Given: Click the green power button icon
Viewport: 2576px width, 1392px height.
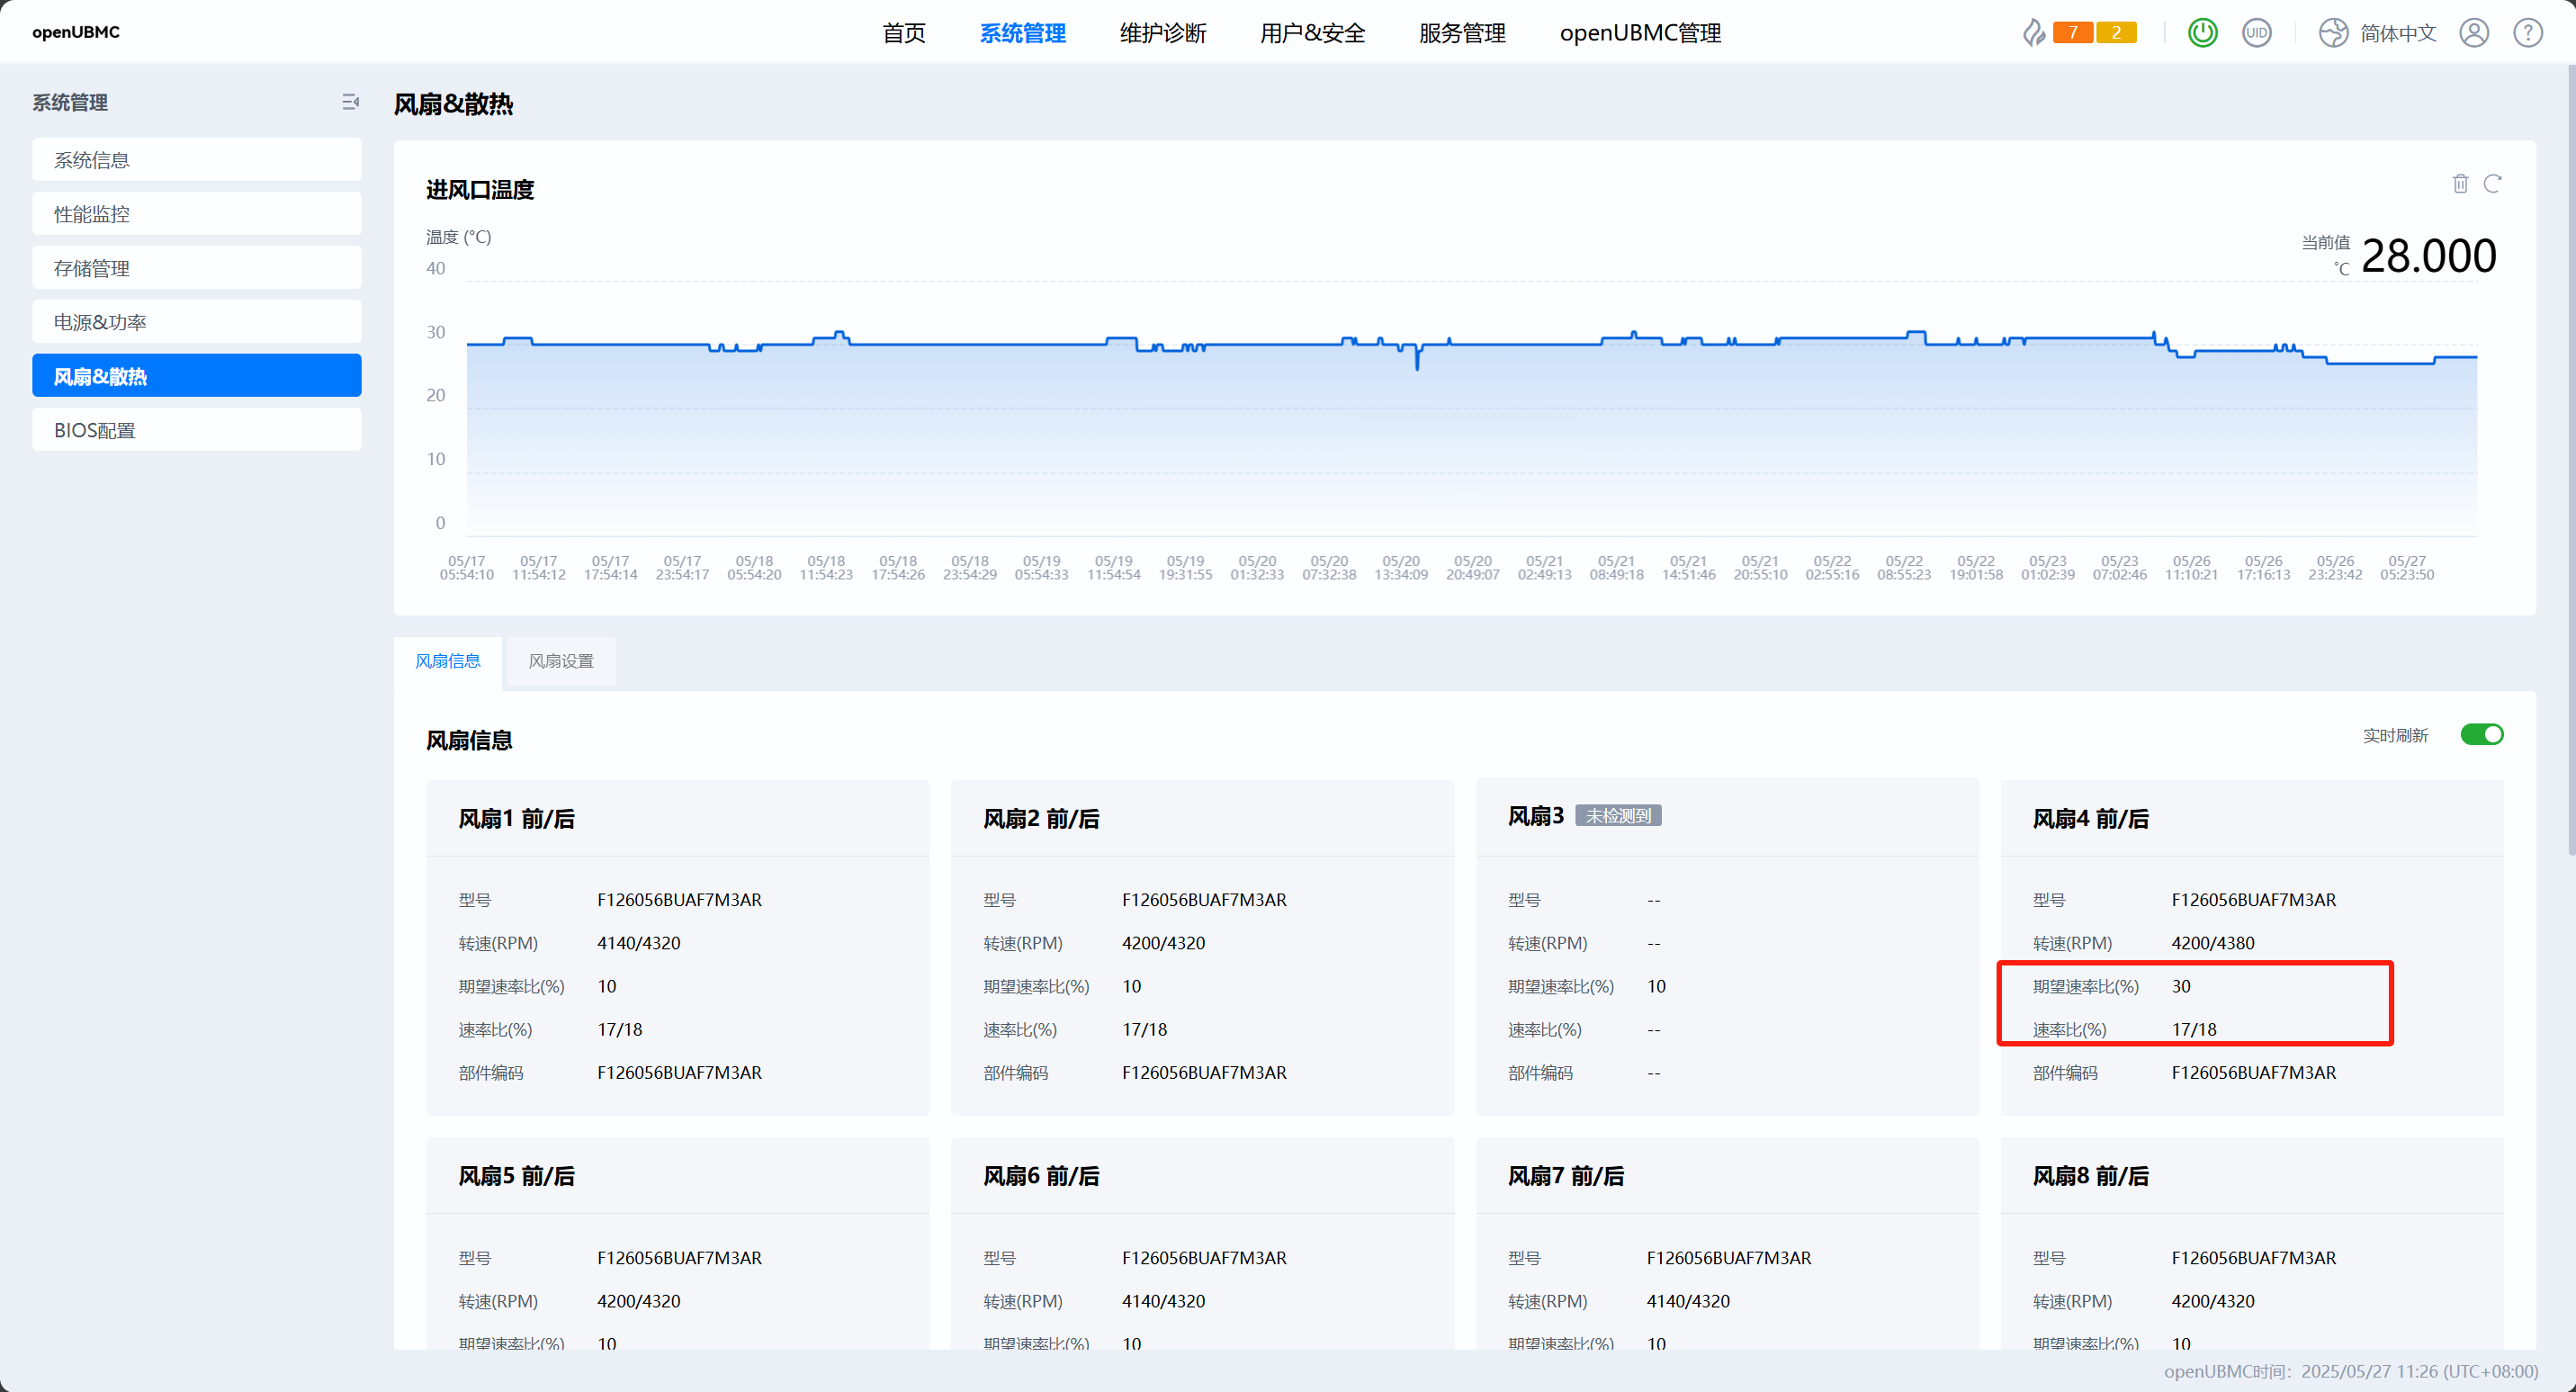Looking at the screenshot, I should [x=2202, y=33].
